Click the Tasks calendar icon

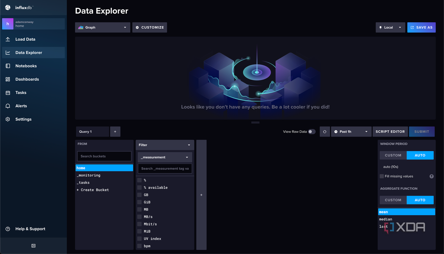[8, 93]
